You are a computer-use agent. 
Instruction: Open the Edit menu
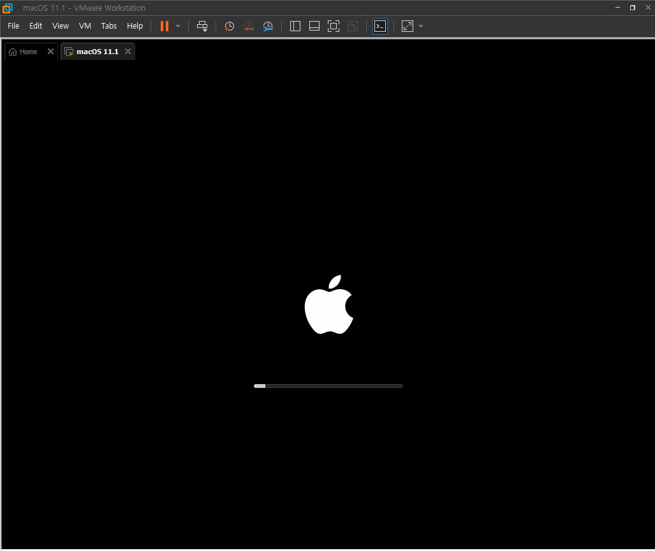point(36,26)
